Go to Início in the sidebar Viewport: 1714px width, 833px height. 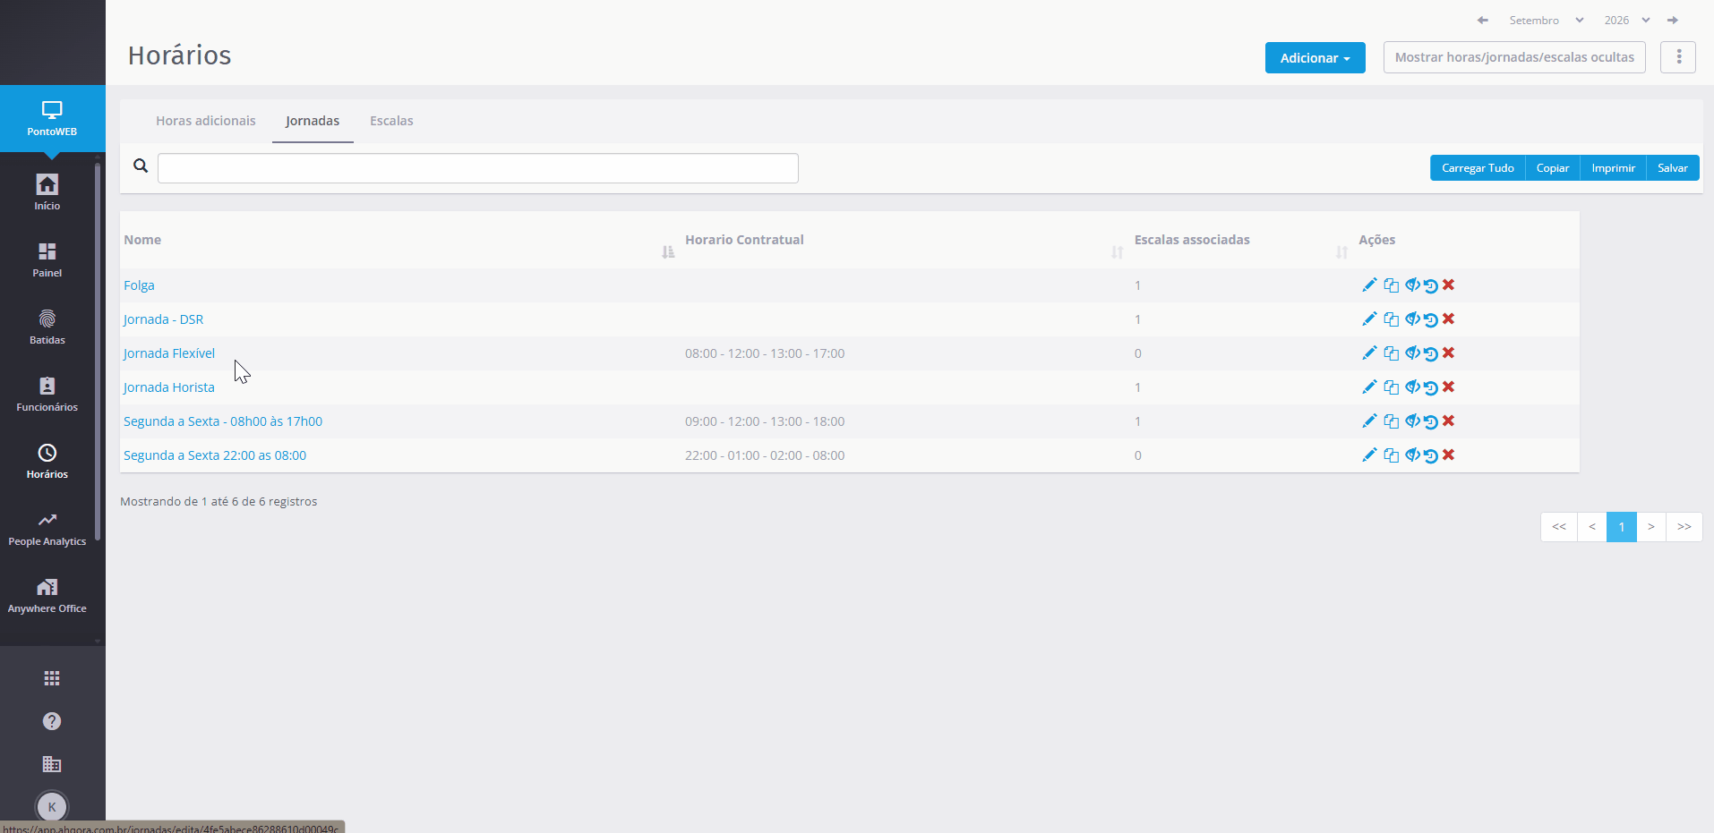tap(47, 192)
